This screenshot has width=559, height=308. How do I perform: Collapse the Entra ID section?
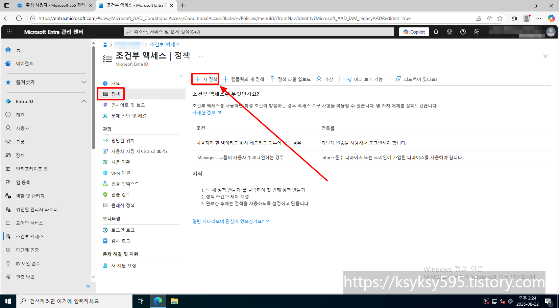pos(84,101)
